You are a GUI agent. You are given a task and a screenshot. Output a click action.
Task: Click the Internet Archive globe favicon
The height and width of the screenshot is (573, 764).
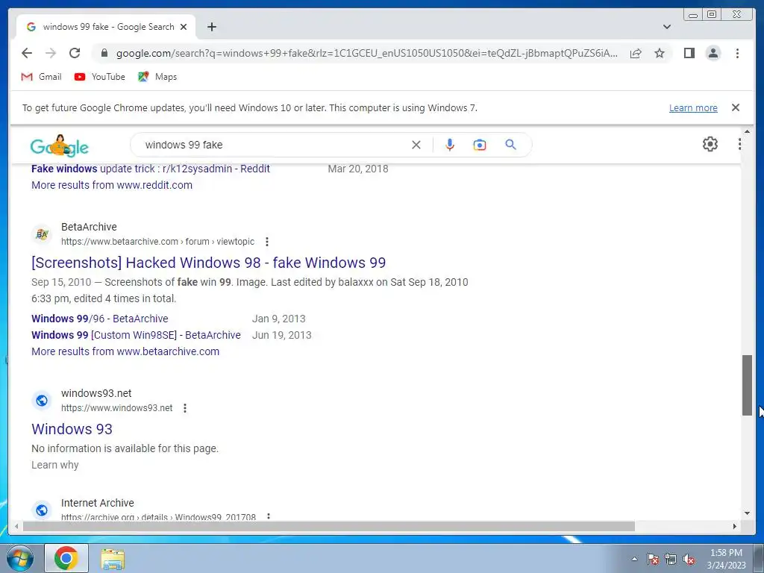pyautogui.click(x=42, y=510)
